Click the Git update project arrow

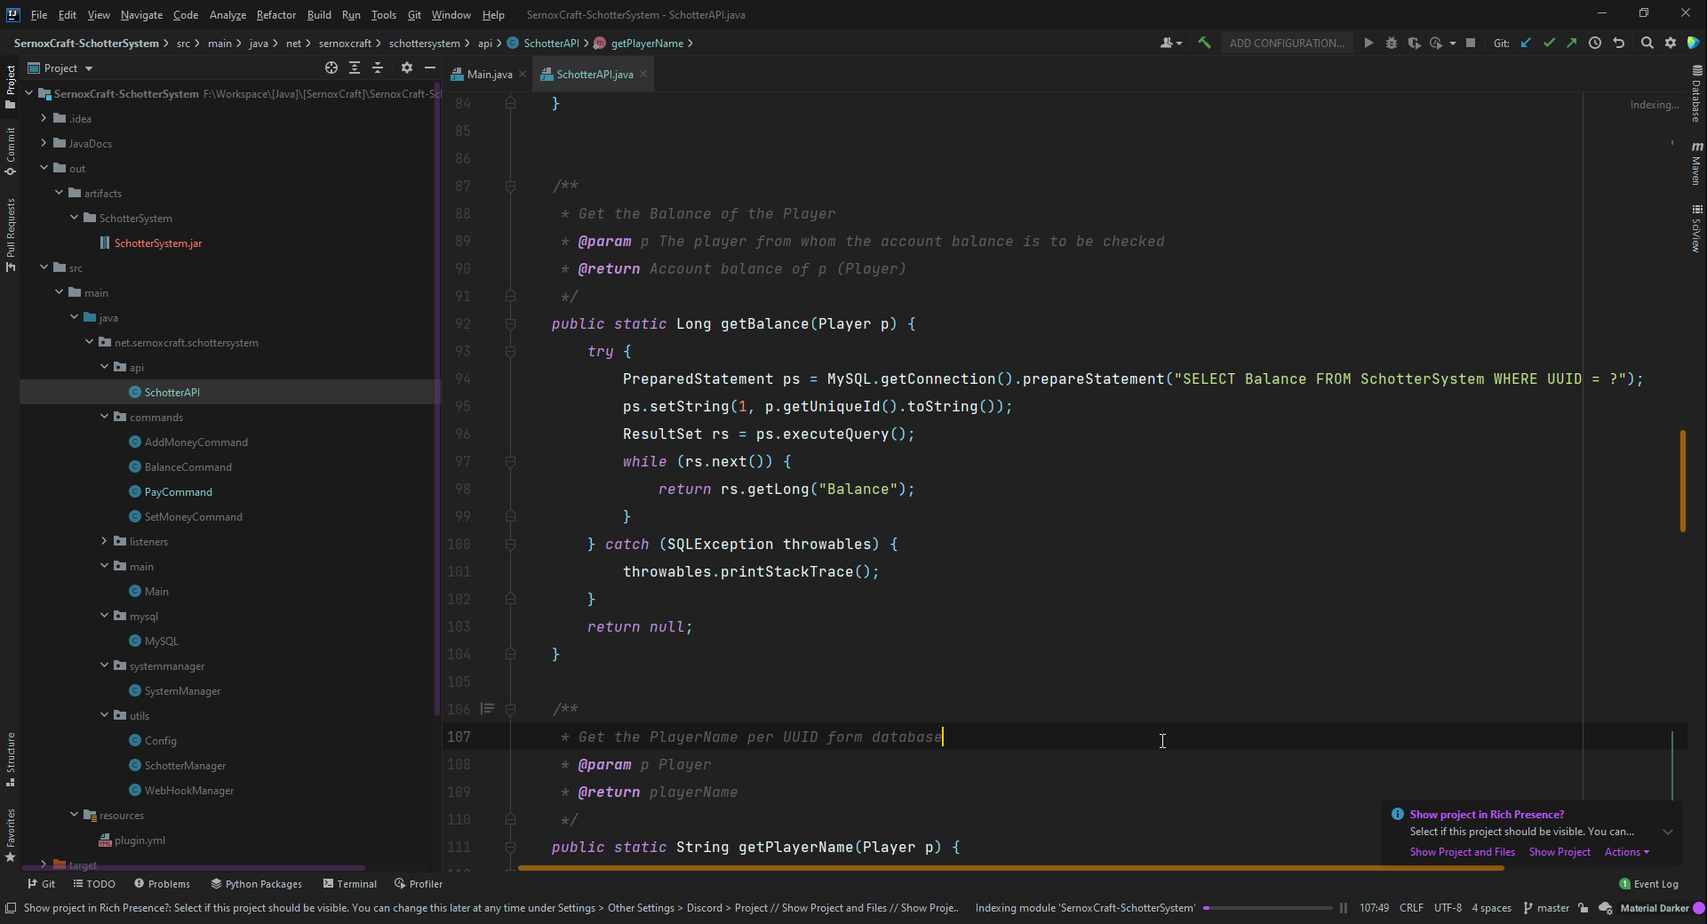tap(1526, 43)
